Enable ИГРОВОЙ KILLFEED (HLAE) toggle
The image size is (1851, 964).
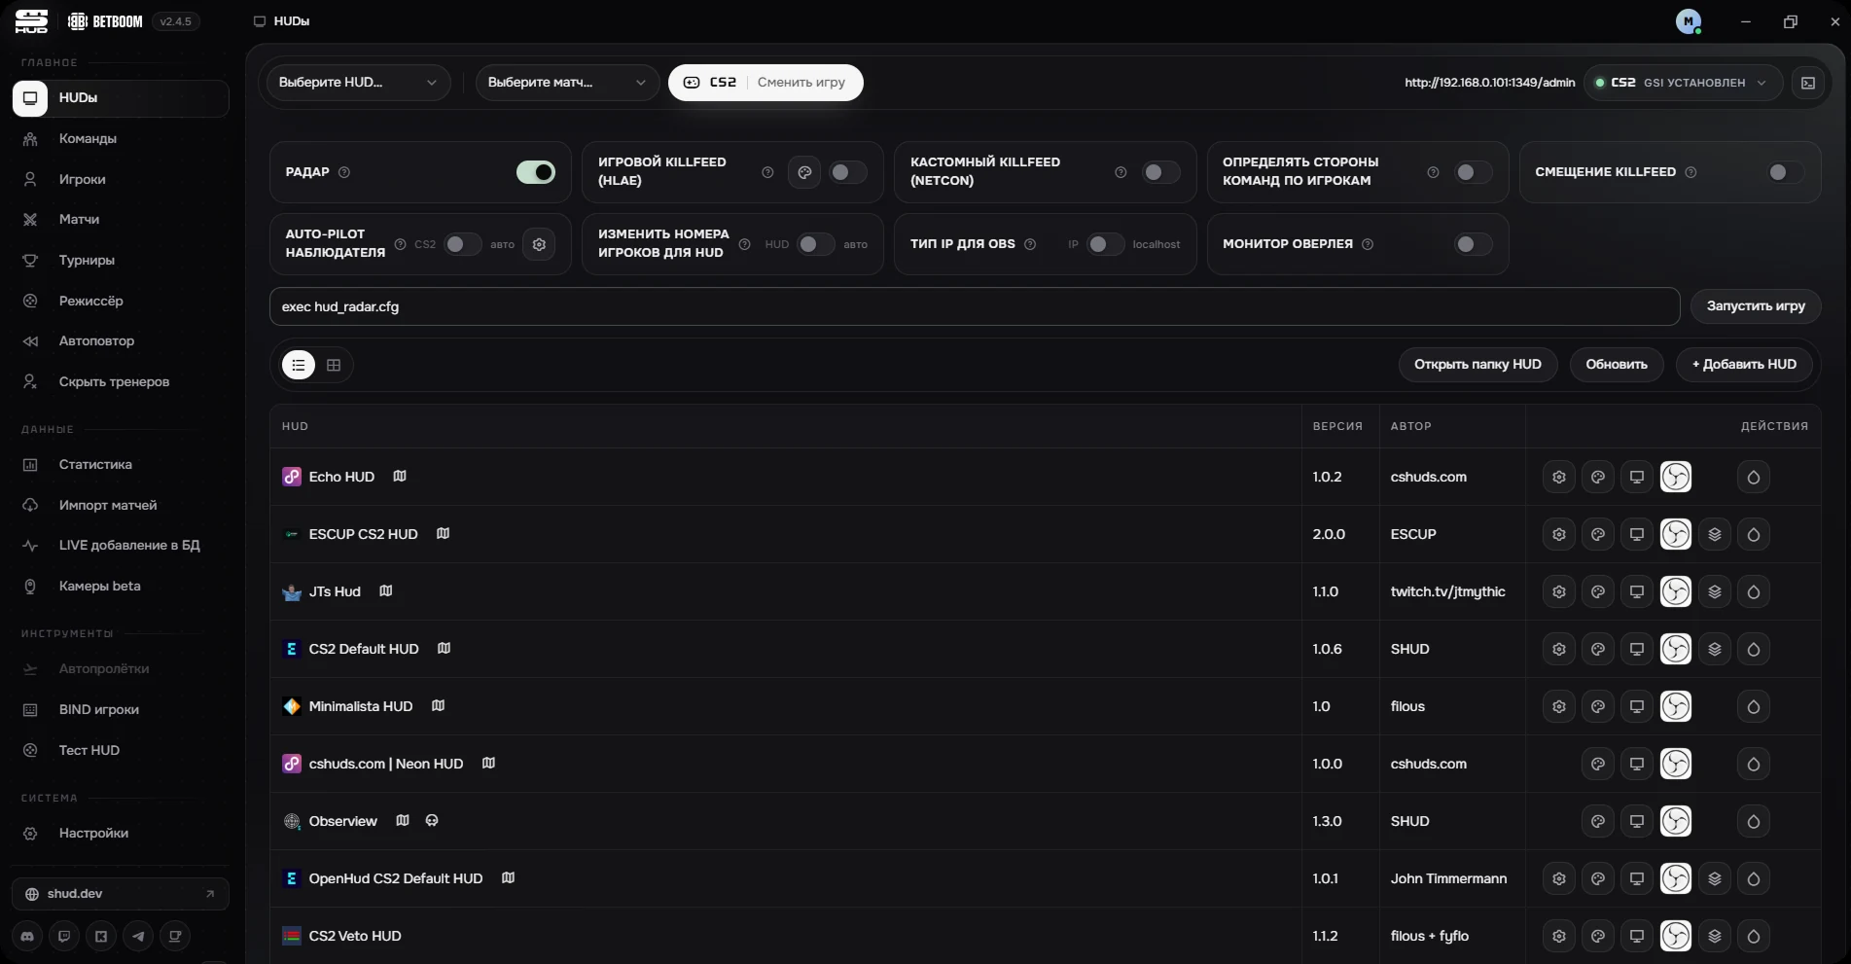[x=848, y=172]
